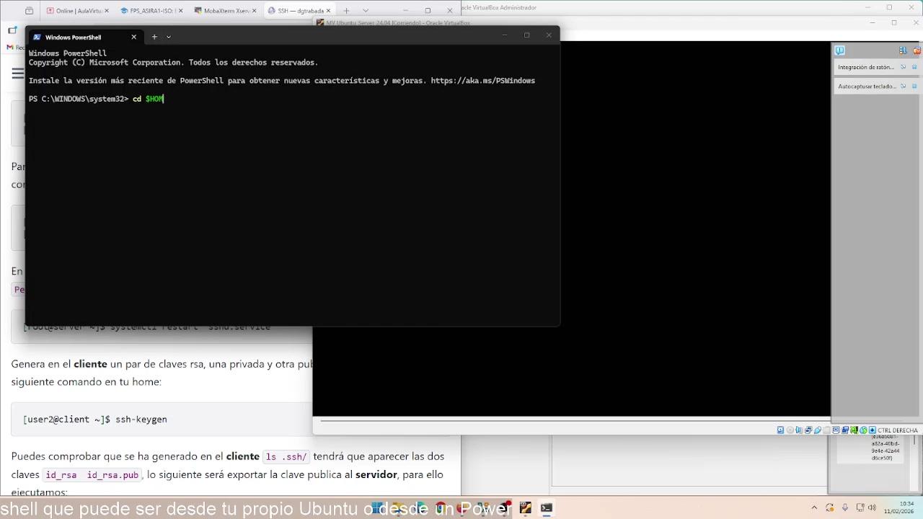The height and width of the screenshot is (519, 923).
Task: Open the hamburger menu on the web page
Action: pos(18,73)
